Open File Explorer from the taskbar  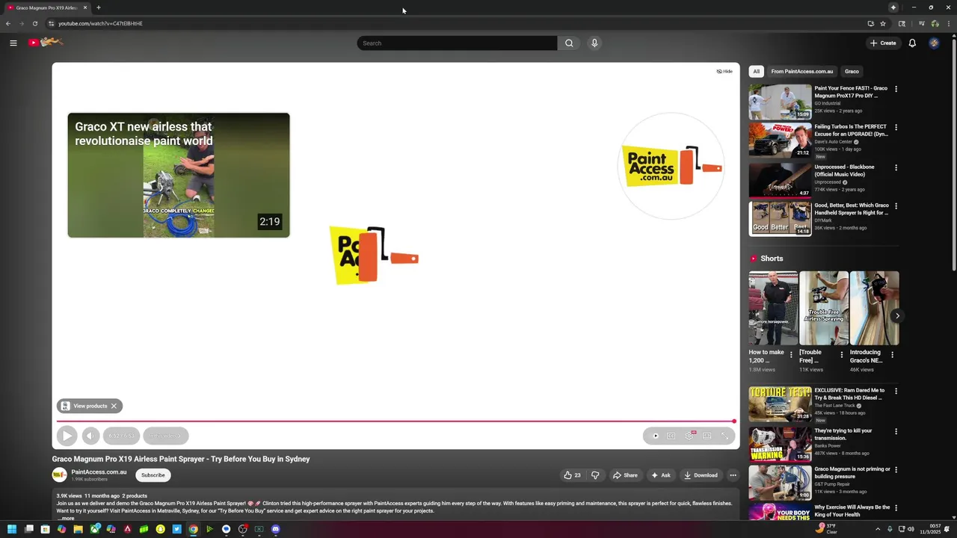78,529
